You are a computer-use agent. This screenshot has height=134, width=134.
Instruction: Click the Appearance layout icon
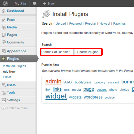pos(3,51)
